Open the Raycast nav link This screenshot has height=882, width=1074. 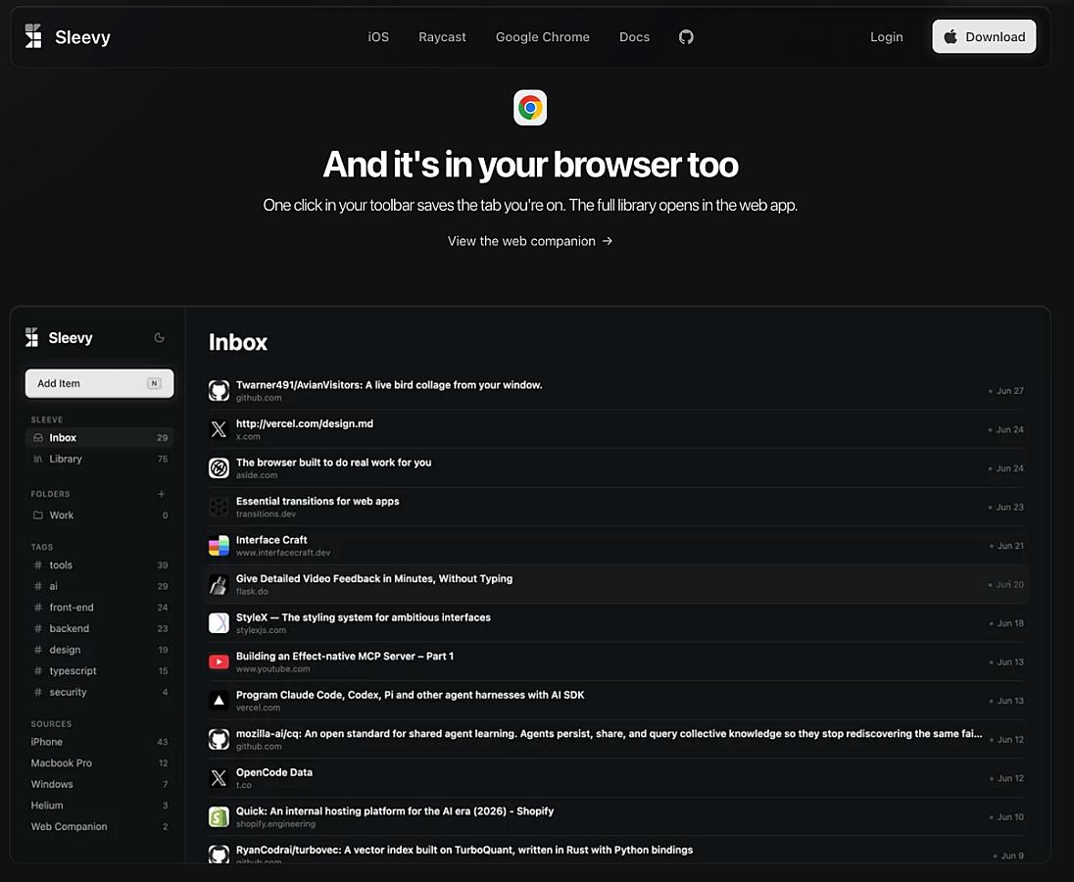(x=442, y=37)
